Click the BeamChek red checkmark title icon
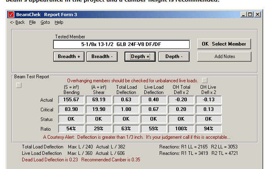Image resolution: width=266 pixels, height=169 pixels. [11, 15]
